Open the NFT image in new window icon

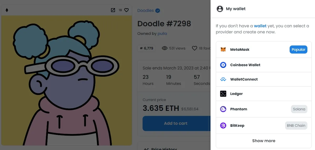[113, 10]
